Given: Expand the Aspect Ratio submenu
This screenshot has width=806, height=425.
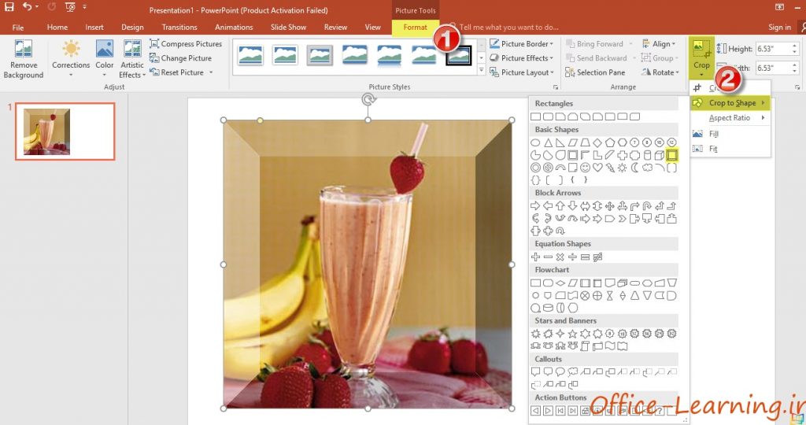Looking at the screenshot, I should 730,118.
